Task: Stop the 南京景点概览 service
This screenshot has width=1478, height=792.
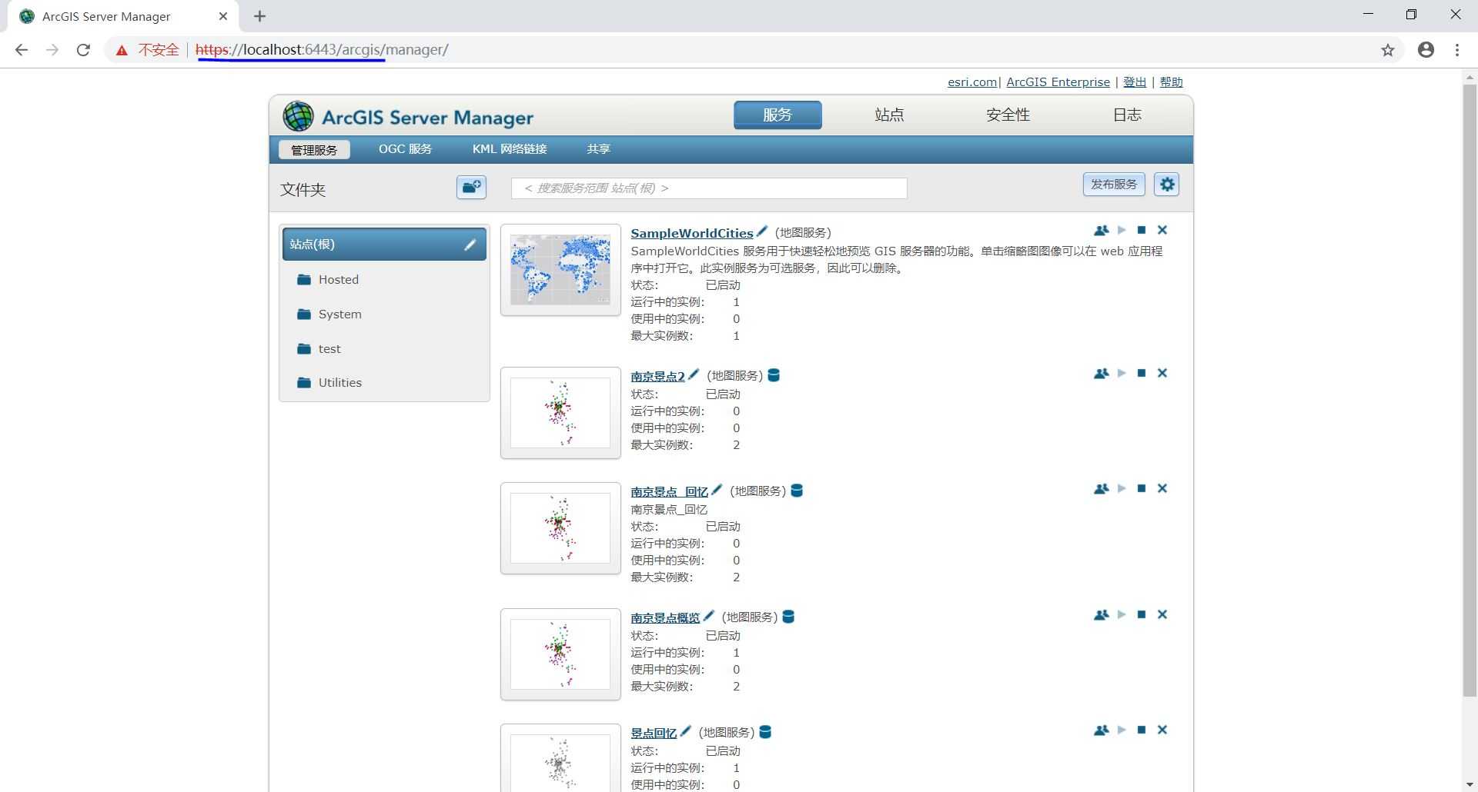Action: pos(1142,614)
